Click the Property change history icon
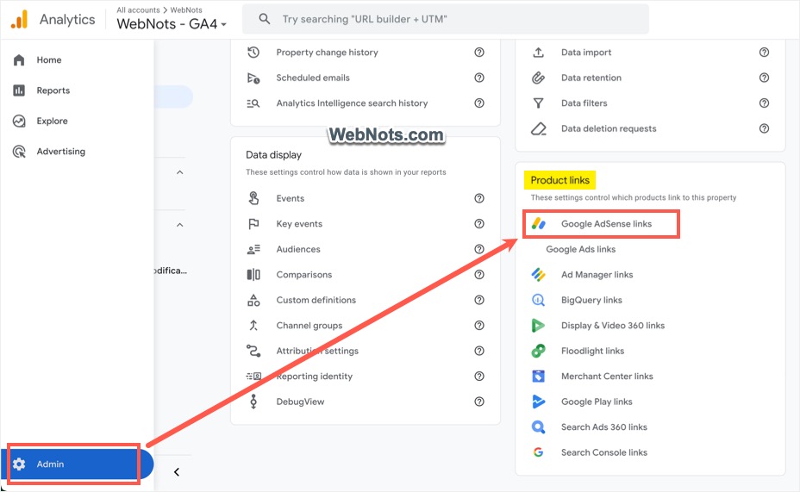Image resolution: width=800 pixels, height=492 pixels. pyautogui.click(x=253, y=53)
